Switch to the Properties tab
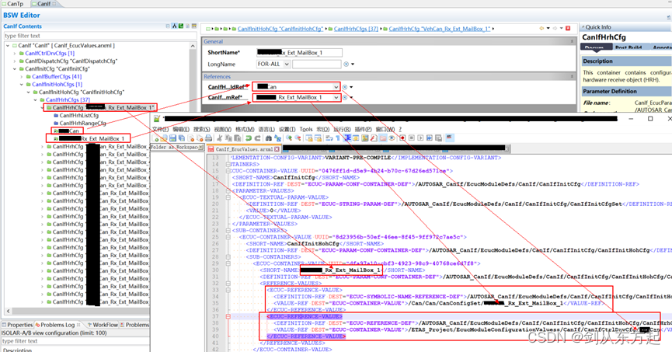This screenshot has height=352, width=672. click(17, 325)
